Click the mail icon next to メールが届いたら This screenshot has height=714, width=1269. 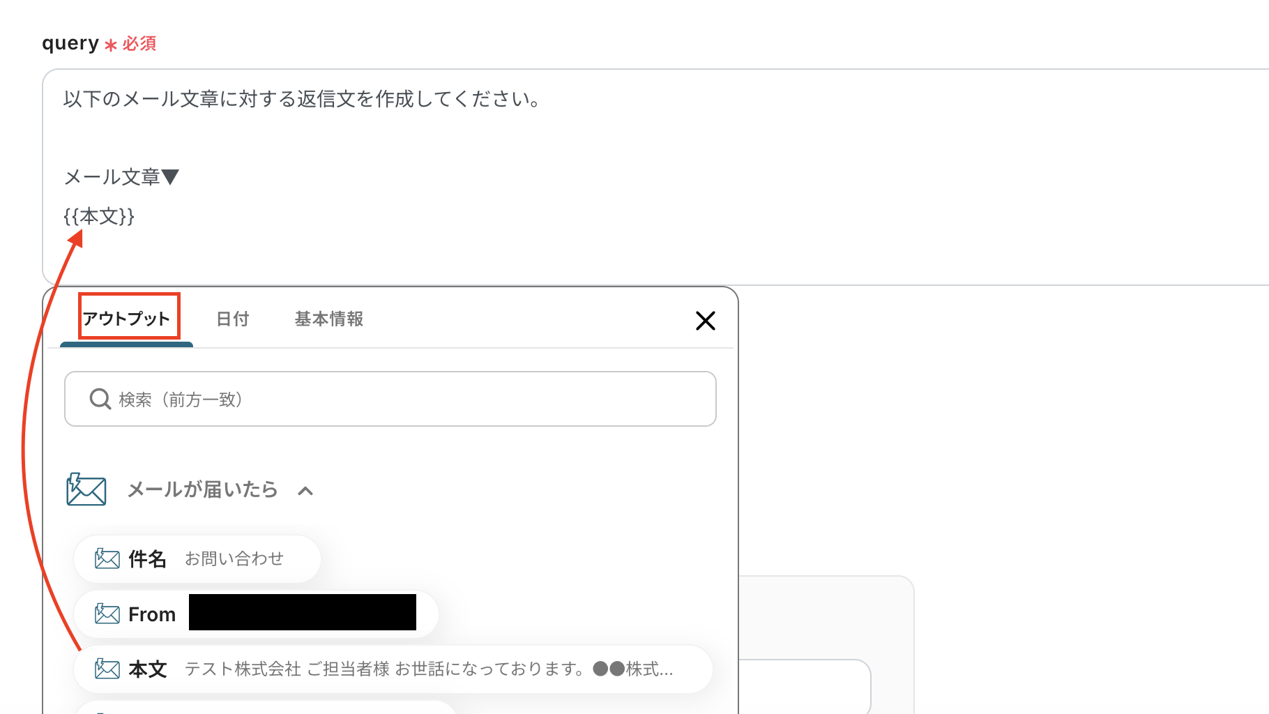(85, 489)
